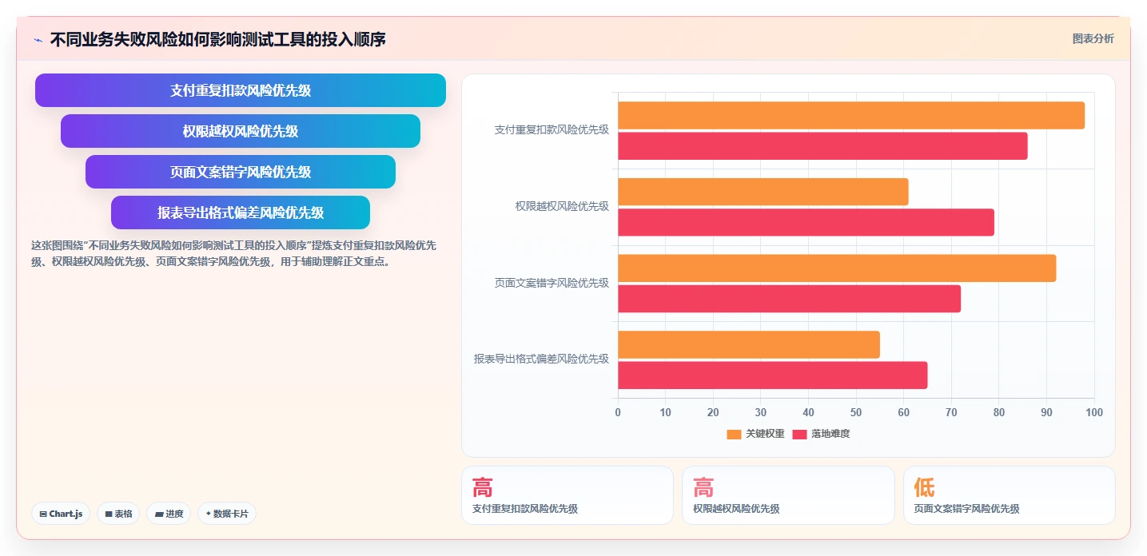Click the 进度 tag chip

point(169,514)
